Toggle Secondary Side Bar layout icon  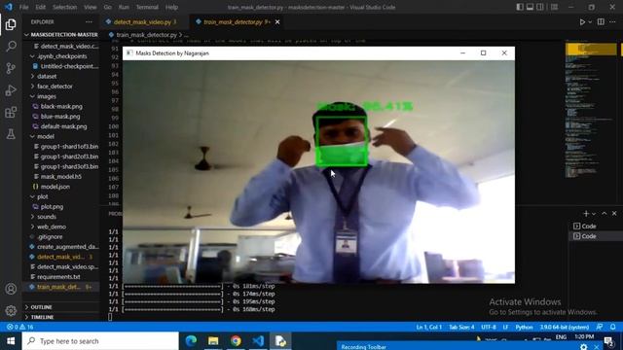click(x=540, y=7)
